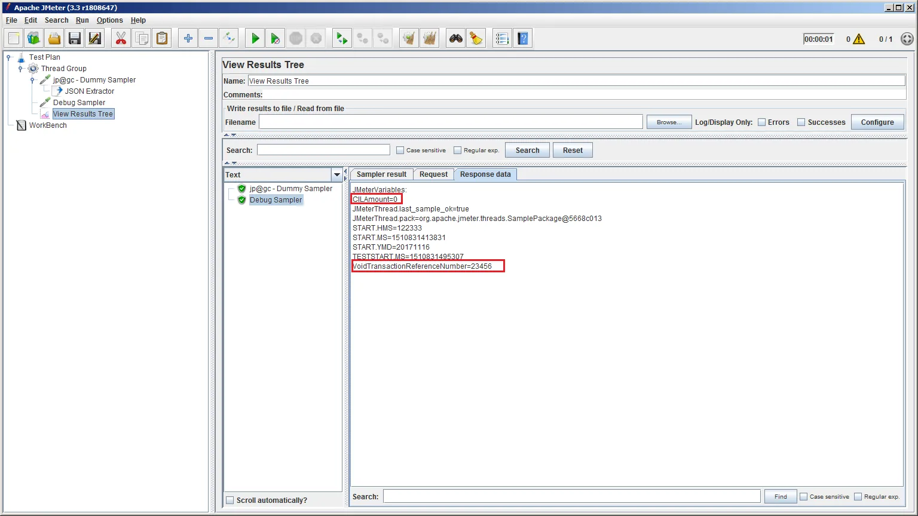Click the Paste clipboard icon
The width and height of the screenshot is (918, 516).
click(162, 39)
